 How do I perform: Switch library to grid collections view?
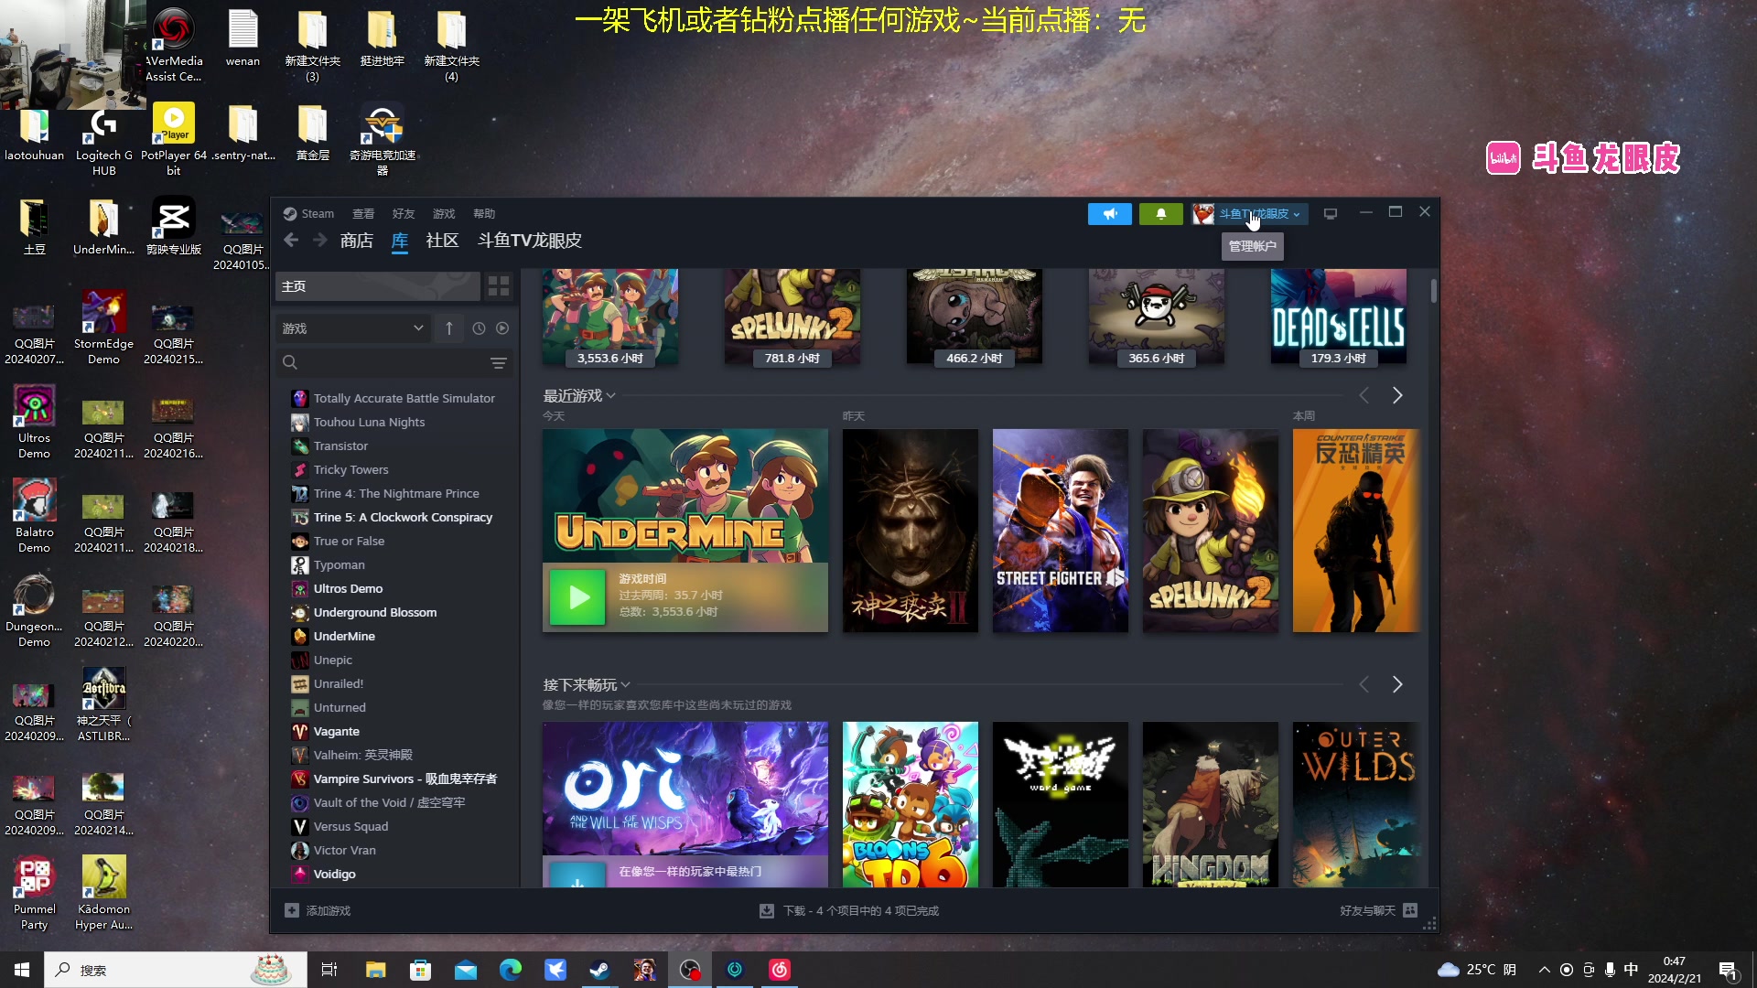point(499,286)
